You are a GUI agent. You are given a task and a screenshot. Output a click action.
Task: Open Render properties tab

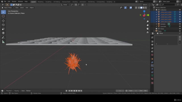(x=152, y=42)
